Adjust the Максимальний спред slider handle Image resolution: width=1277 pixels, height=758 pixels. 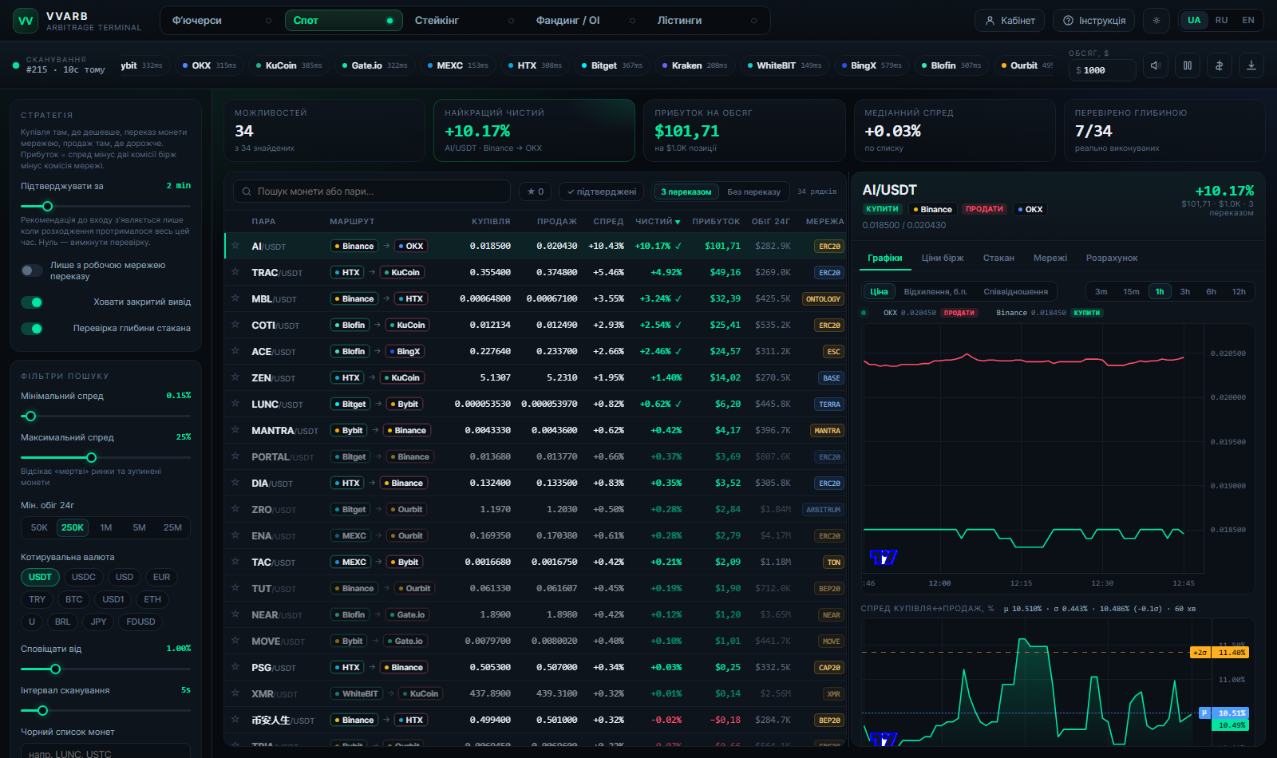(91, 457)
